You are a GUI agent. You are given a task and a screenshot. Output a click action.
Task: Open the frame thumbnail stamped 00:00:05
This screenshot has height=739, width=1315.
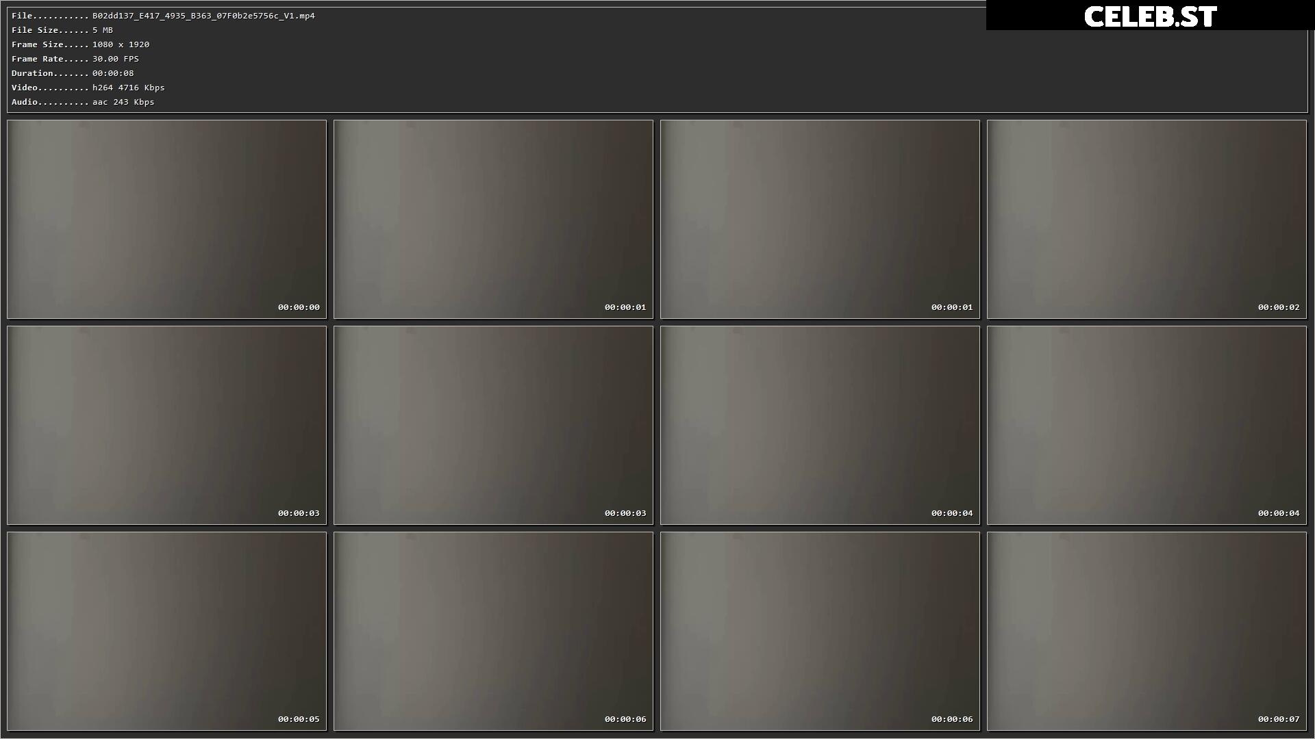coord(166,631)
